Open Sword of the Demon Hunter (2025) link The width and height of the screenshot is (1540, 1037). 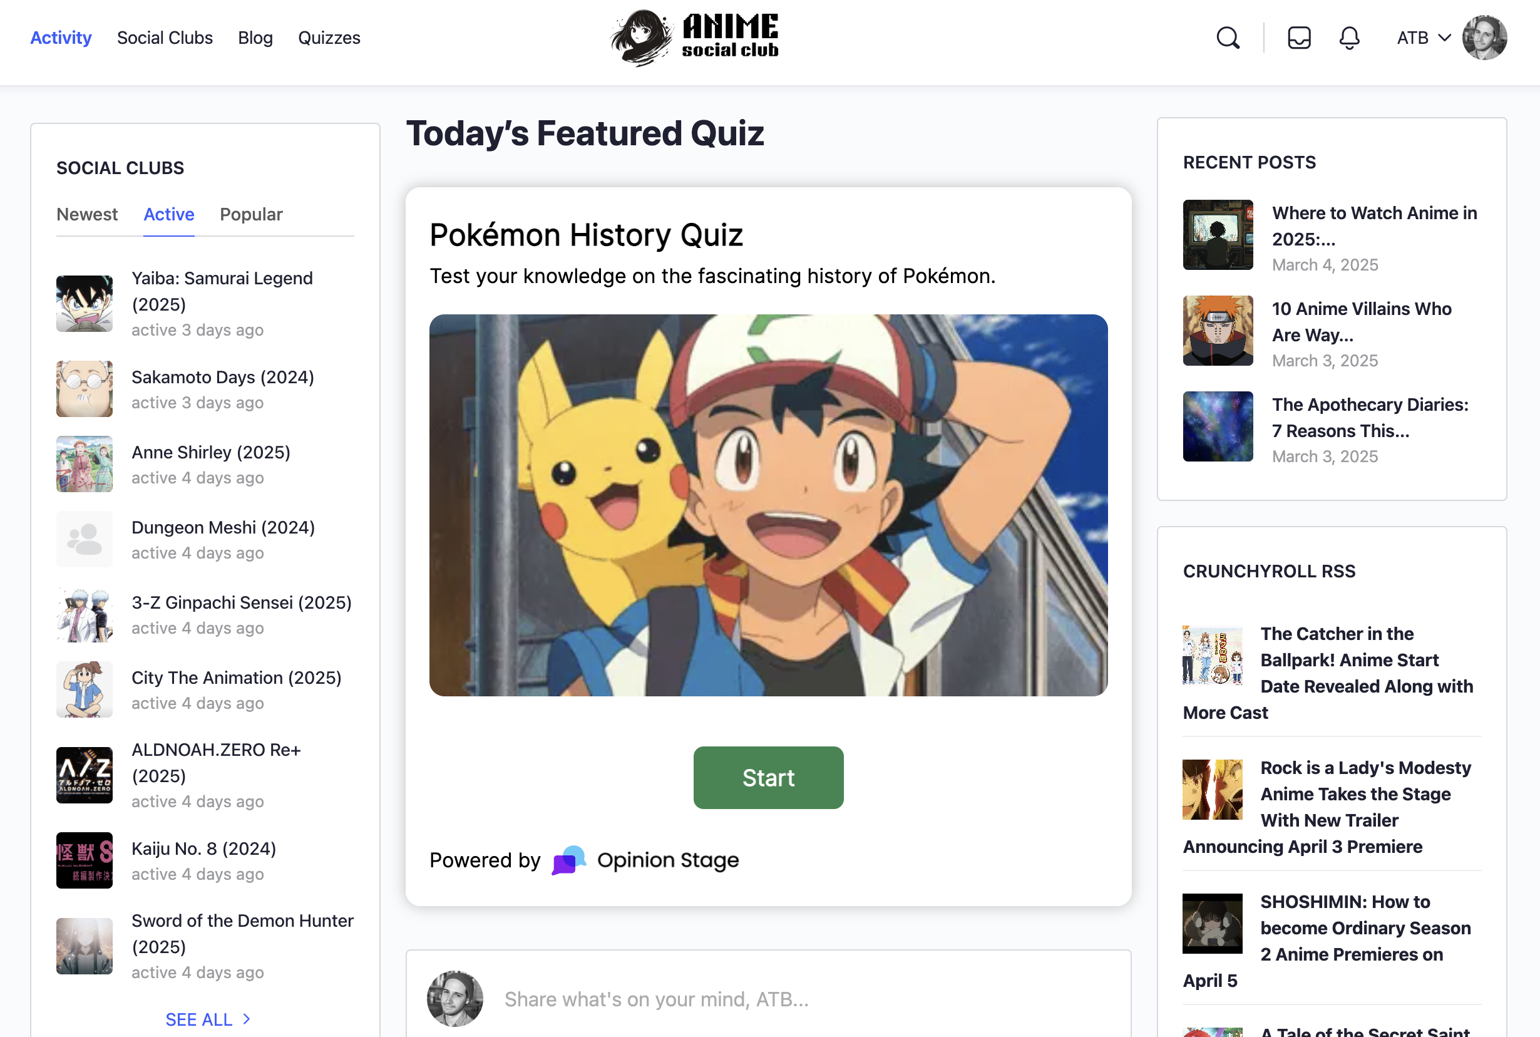click(242, 934)
